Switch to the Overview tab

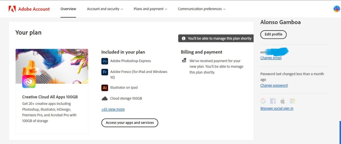tap(68, 9)
